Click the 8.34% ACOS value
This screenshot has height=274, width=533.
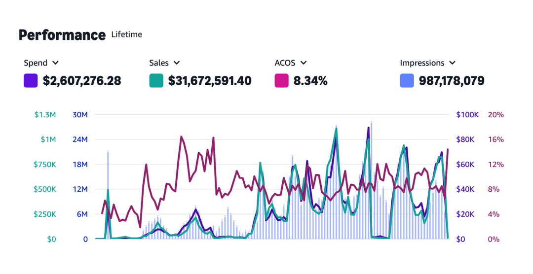[x=310, y=81]
